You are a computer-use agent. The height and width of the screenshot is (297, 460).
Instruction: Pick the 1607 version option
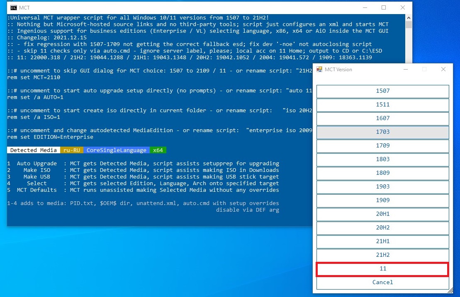point(382,118)
